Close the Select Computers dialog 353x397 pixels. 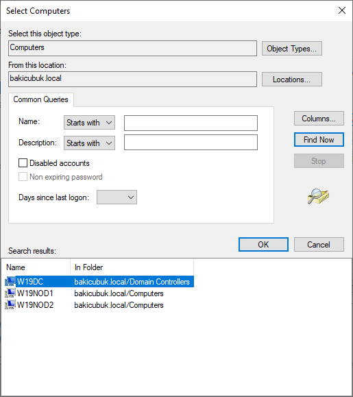tap(342, 10)
